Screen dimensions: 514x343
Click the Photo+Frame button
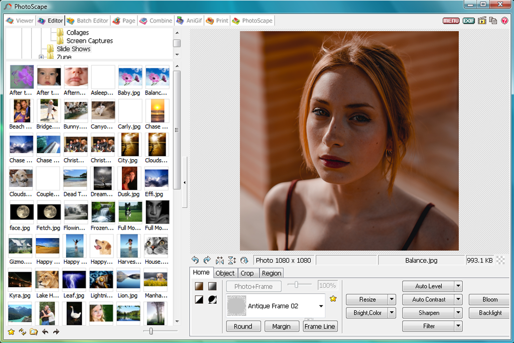(x=253, y=286)
